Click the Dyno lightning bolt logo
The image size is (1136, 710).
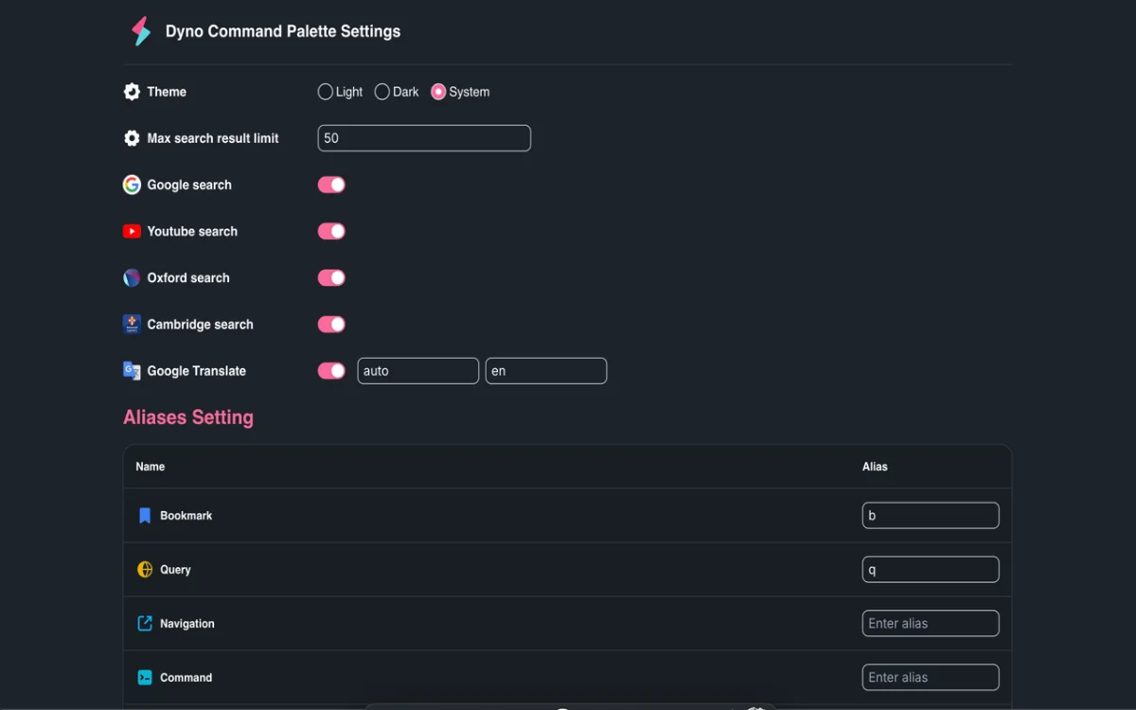tap(140, 31)
